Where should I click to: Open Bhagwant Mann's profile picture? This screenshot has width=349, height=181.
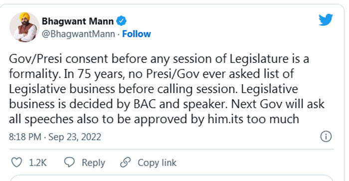click(x=24, y=27)
